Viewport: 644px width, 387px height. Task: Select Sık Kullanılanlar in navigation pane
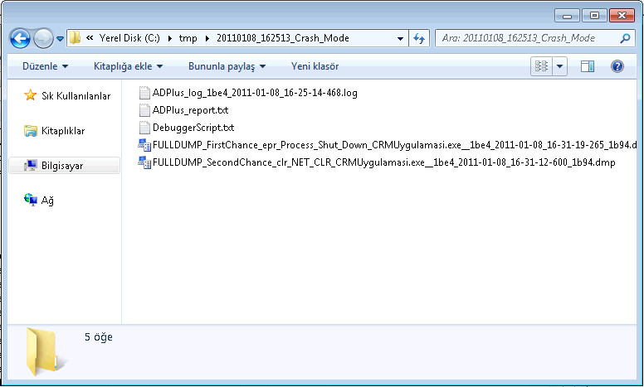tap(76, 96)
